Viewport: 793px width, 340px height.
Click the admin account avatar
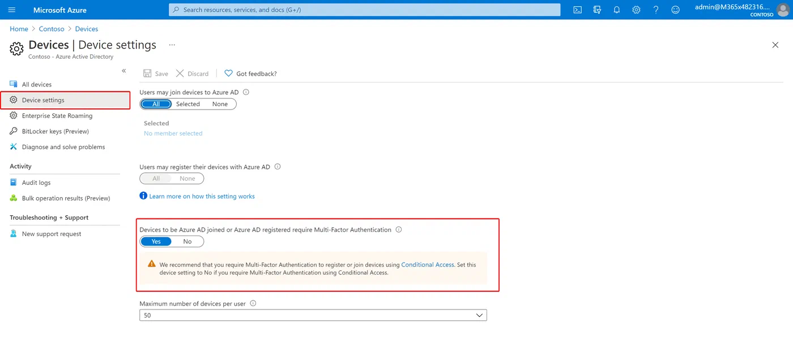(x=783, y=10)
